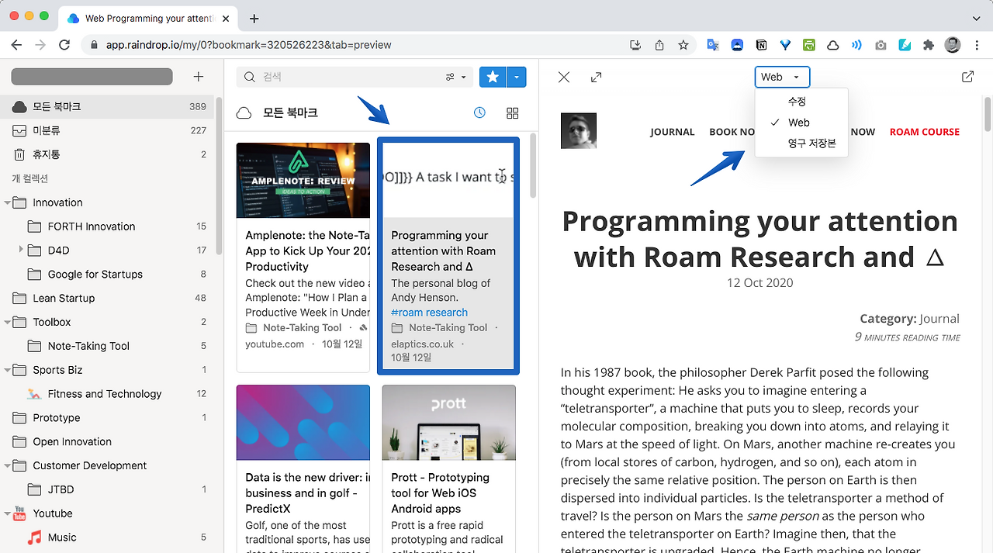Go back to previous page

click(16, 45)
